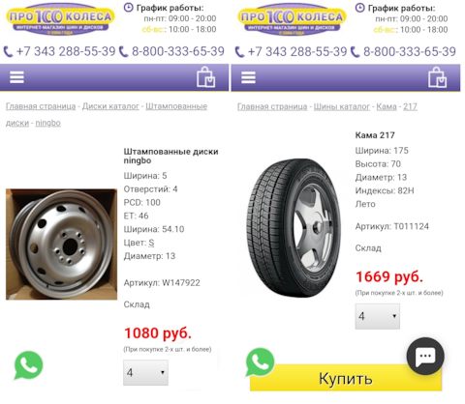Open the hamburger menu on right page
Screen dimensions: 465x404
[248, 77]
